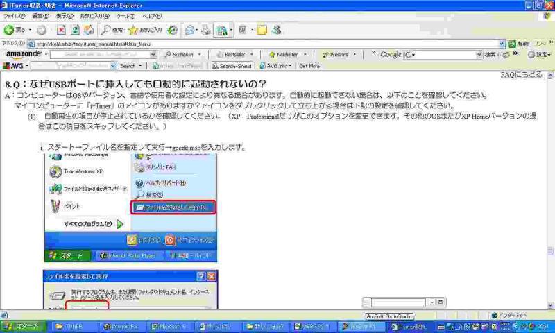Click the リンク links toolbar label
555x333 pixels.
point(540,44)
